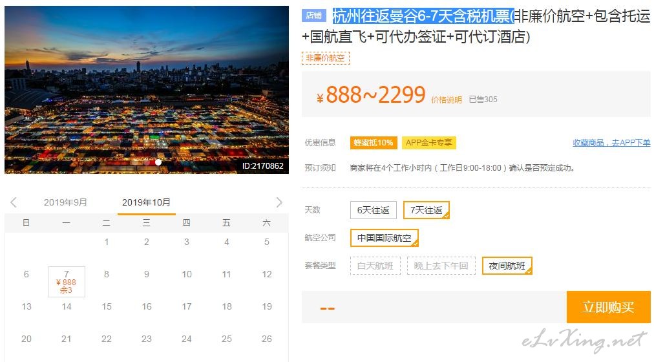Viewport: 654px width, 362px height.
Task: Click calendar date 20
Action: coord(26,339)
